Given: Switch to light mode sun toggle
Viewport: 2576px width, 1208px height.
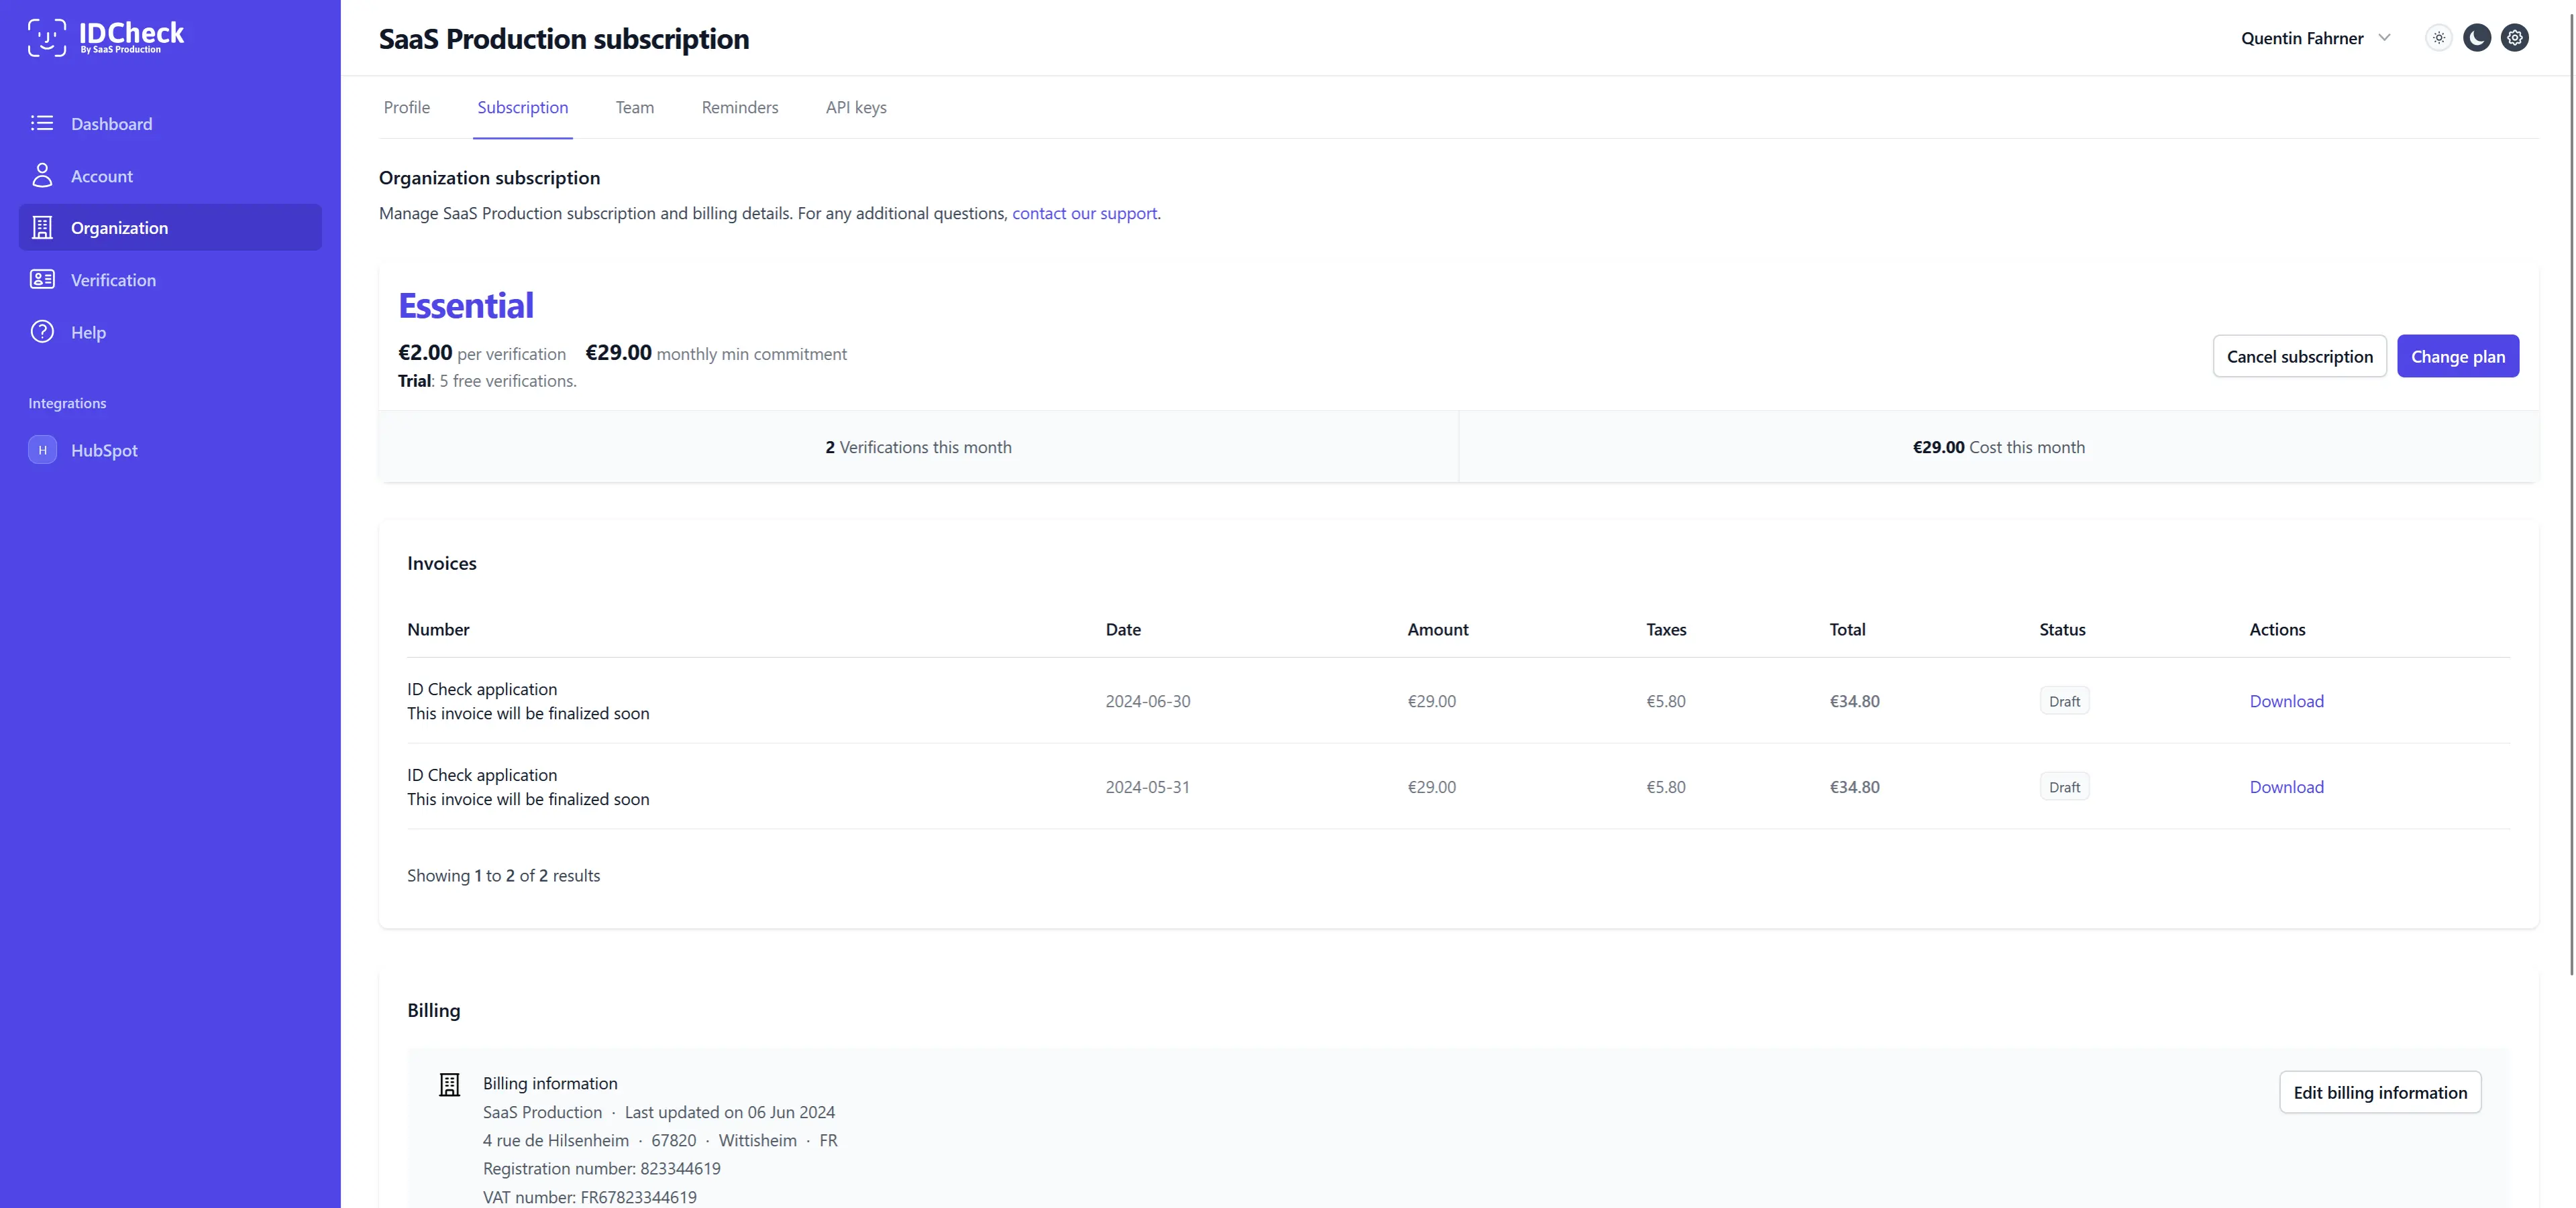Looking at the screenshot, I should click(x=2439, y=38).
